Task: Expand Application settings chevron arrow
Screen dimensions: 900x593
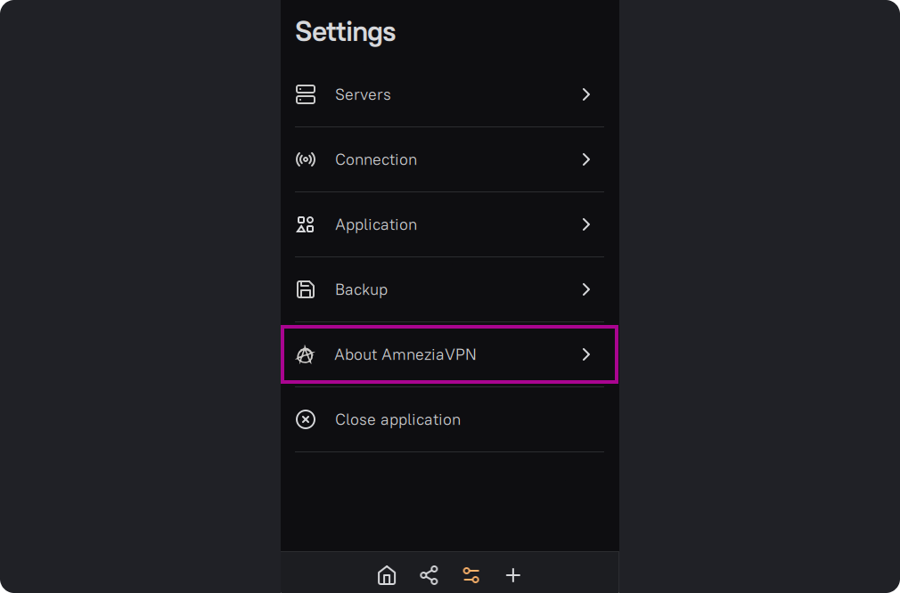Action: [x=586, y=224]
